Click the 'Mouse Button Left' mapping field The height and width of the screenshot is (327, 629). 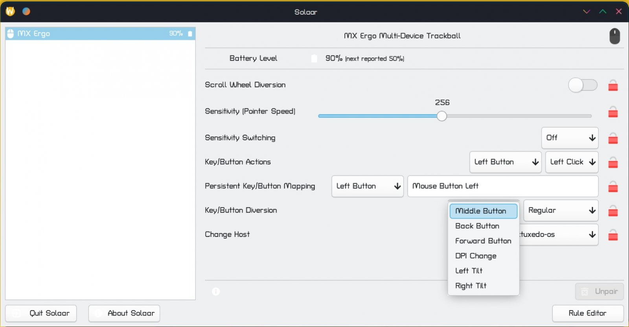(x=502, y=186)
